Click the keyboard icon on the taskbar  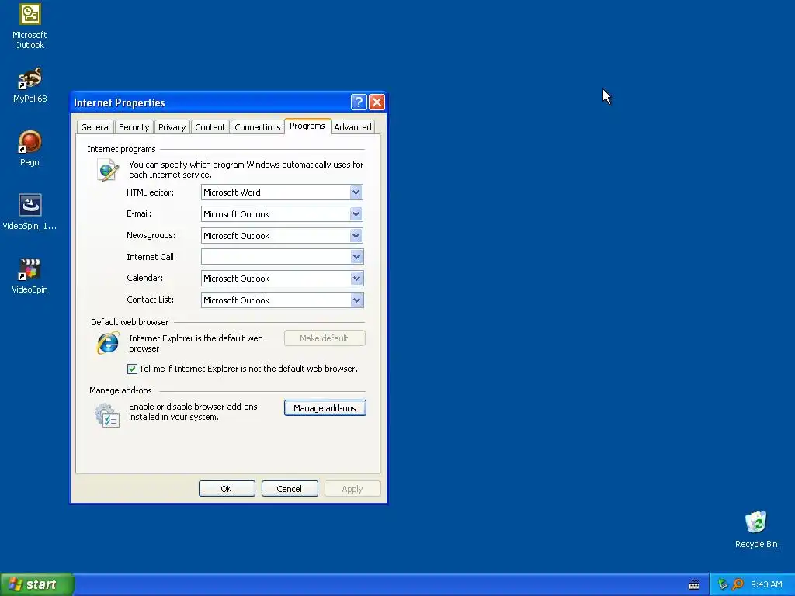tap(694, 585)
